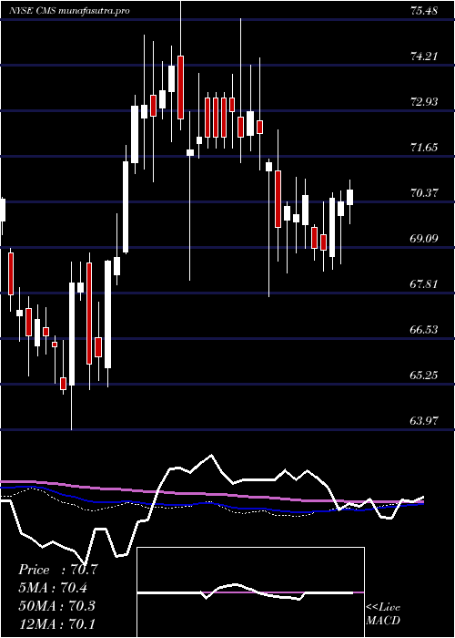455x638 pixels.
Task: Click the 63.97 price axis label
Action: tap(424, 421)
